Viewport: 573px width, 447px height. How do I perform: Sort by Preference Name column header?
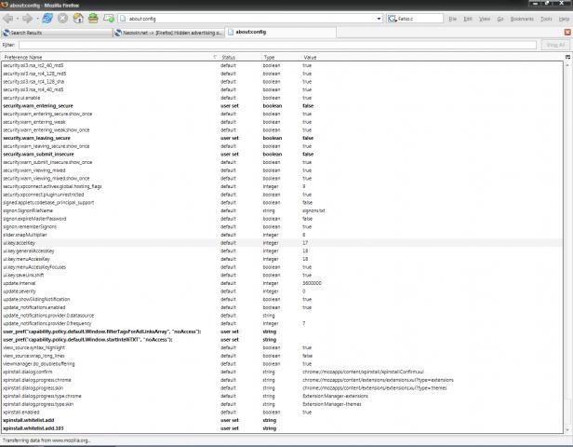[110, 57]
